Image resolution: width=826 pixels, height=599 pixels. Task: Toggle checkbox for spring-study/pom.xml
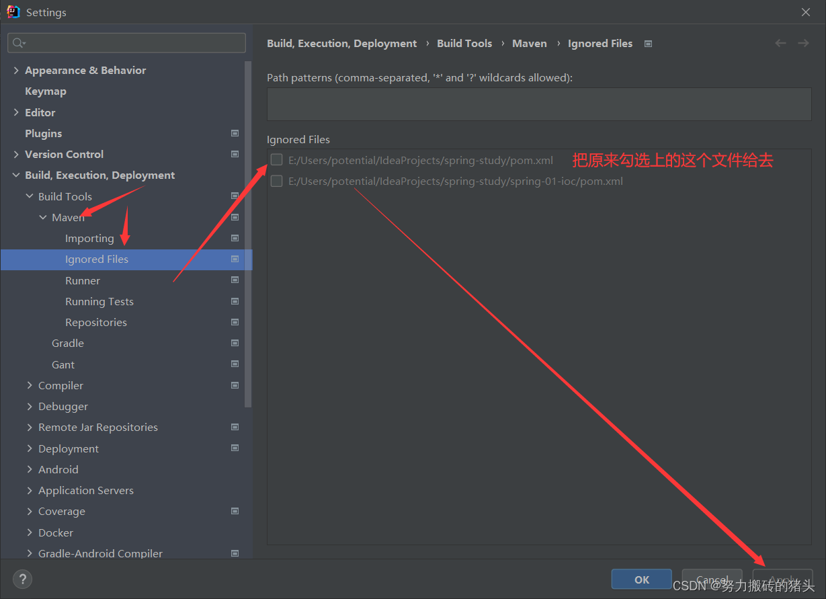(x=276, y=159)
